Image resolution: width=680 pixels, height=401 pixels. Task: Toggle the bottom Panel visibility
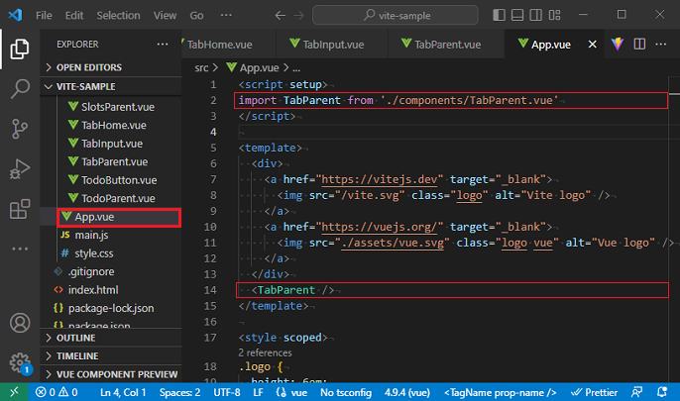[x=517, y=15]
